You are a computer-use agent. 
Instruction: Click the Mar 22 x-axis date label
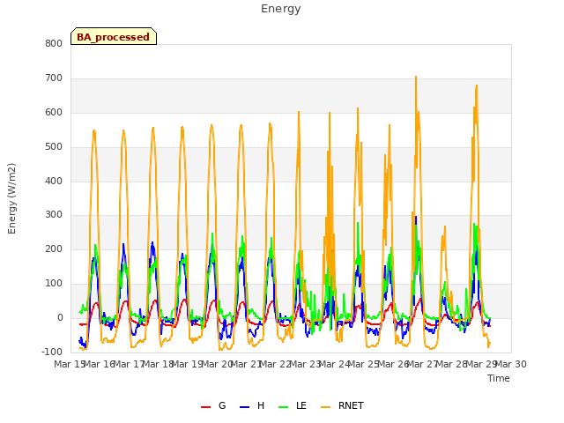275,364
